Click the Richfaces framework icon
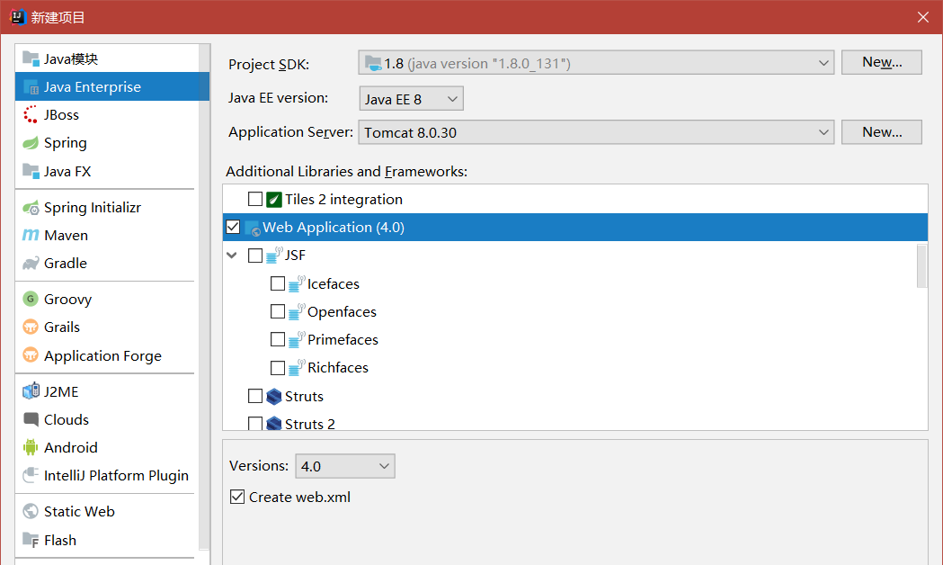Viewport: 943px width, 565px height. 297,368
